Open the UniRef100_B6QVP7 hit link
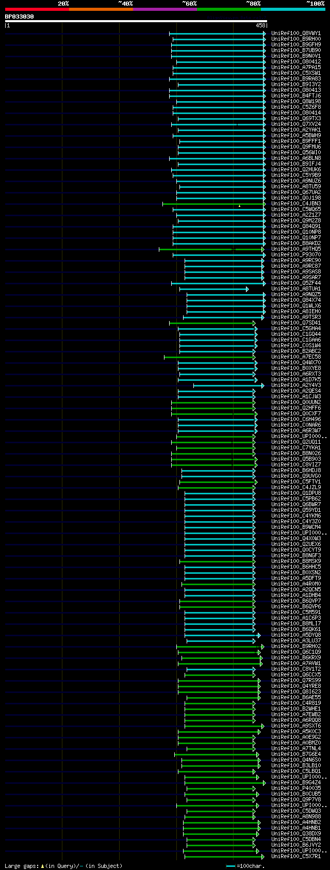 [296, 601]
